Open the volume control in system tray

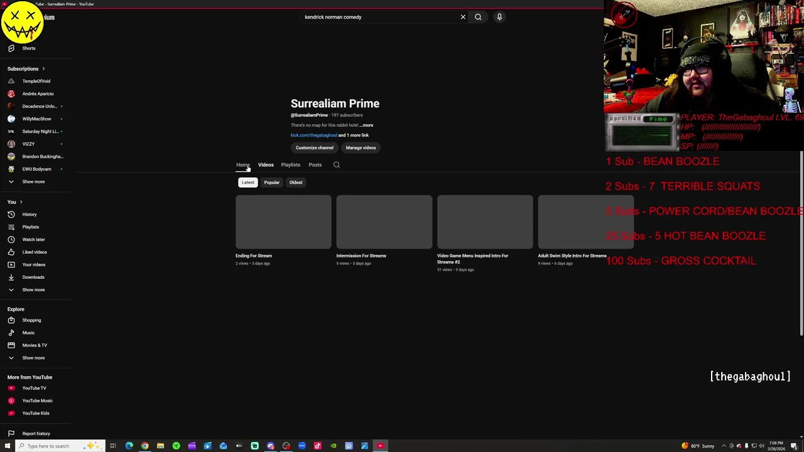(x=761, y=446)
